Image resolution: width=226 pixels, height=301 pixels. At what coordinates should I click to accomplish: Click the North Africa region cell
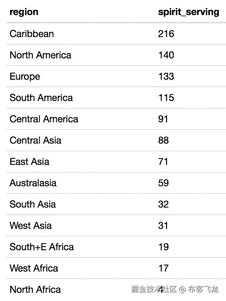(x=35, y=289)
